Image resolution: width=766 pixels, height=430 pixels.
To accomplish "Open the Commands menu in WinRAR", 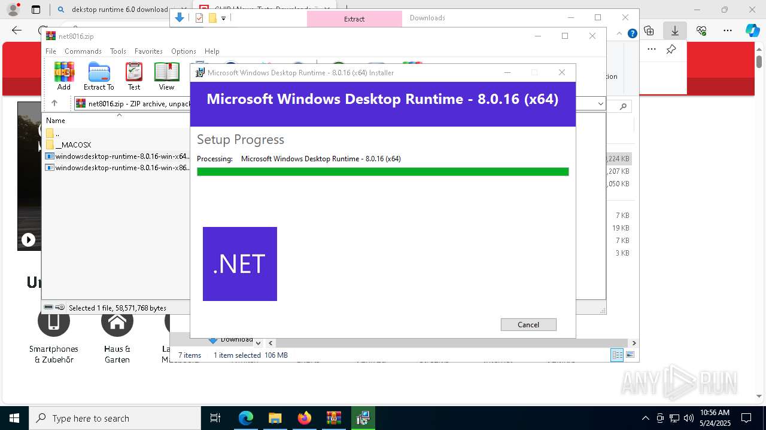I will click(83, 51).
